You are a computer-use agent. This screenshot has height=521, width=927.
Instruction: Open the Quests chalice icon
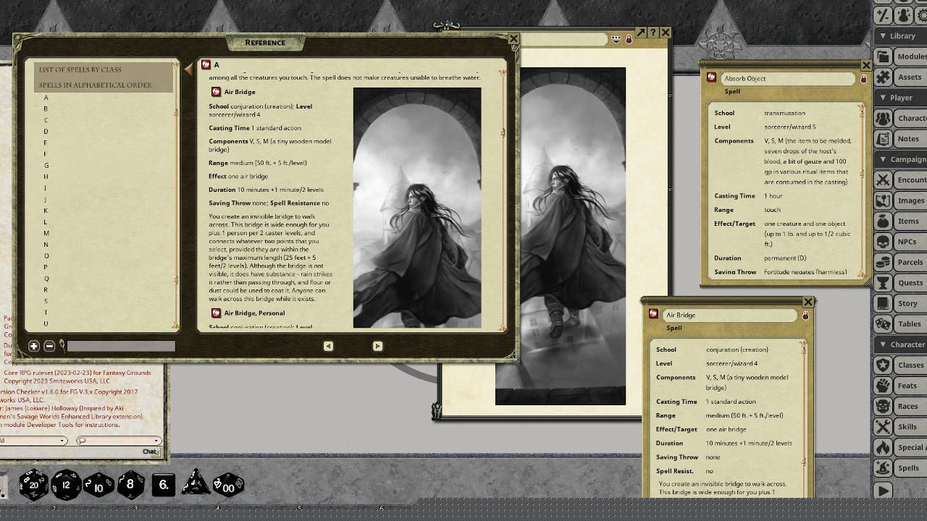tap(883, 282)
